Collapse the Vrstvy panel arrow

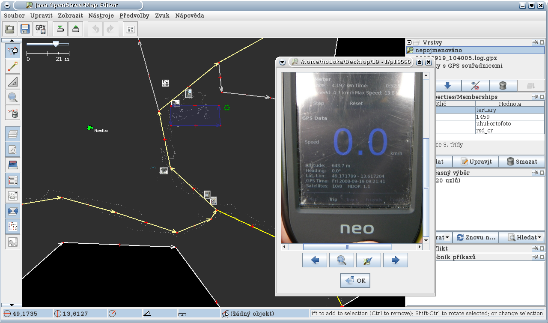(x=409, y=42)
